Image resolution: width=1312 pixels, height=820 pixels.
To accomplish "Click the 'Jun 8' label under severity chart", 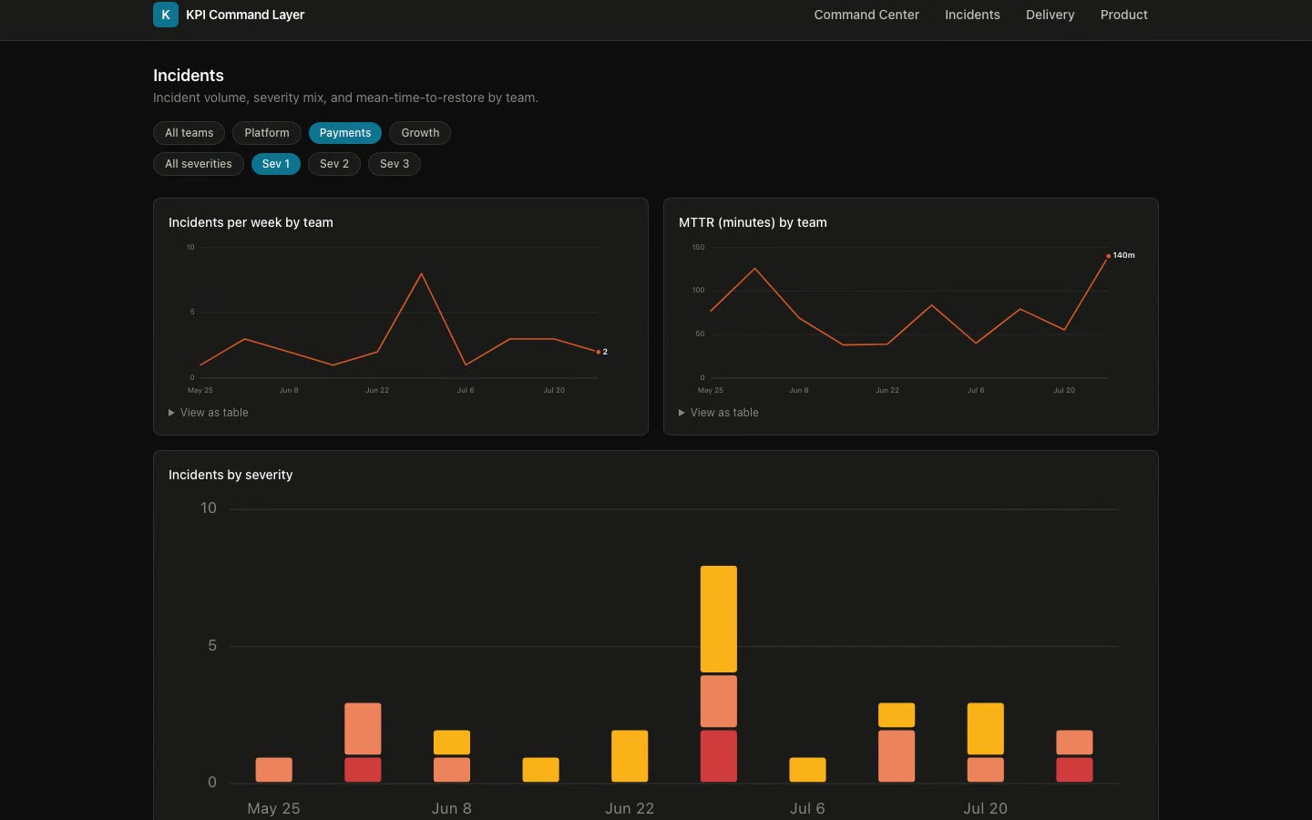I will (452, 808).
